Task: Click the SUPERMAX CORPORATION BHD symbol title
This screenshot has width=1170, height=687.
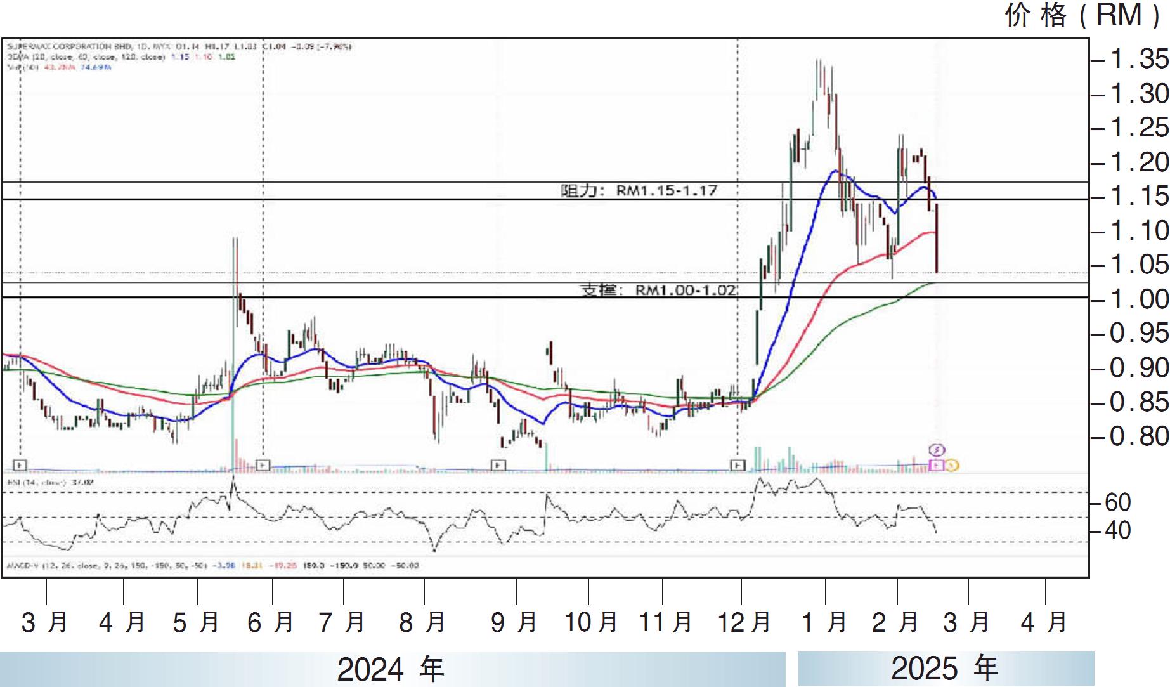Action: [68, 46]
